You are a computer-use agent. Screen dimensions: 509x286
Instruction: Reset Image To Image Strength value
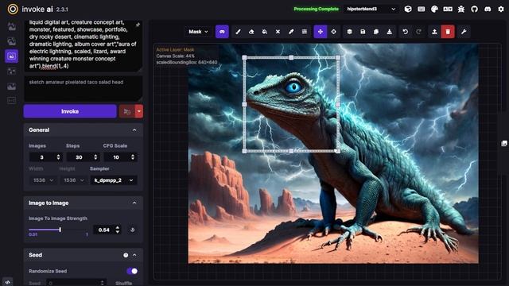133,230
